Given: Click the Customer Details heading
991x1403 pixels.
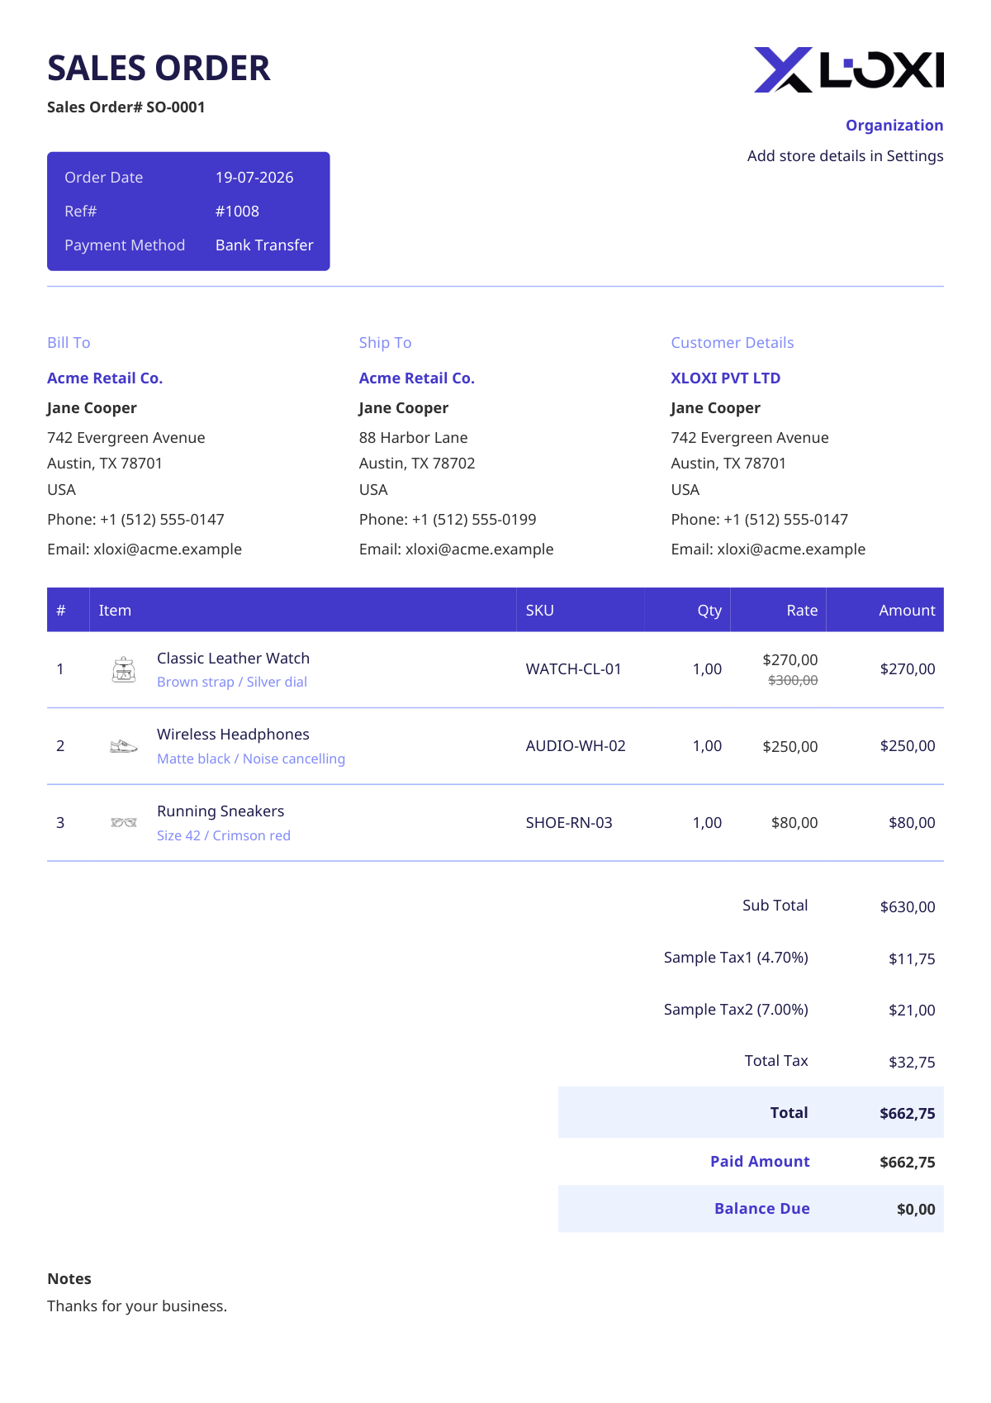Looking at the screenshot, I should (x=733, y=342).
